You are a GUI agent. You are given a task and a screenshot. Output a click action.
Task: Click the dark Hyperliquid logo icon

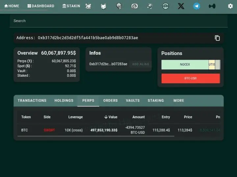point(212,6)
